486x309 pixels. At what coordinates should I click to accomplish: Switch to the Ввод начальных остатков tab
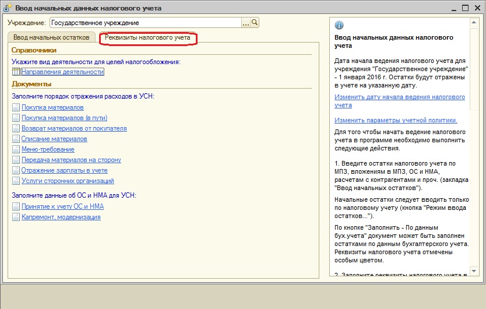point(51,37)
